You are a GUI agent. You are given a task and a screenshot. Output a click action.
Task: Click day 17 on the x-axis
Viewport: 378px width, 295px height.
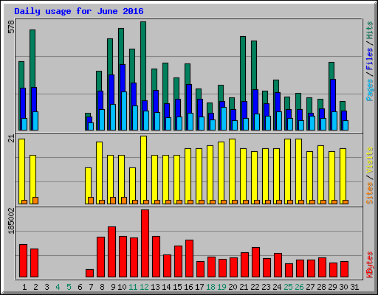point(199,287)
